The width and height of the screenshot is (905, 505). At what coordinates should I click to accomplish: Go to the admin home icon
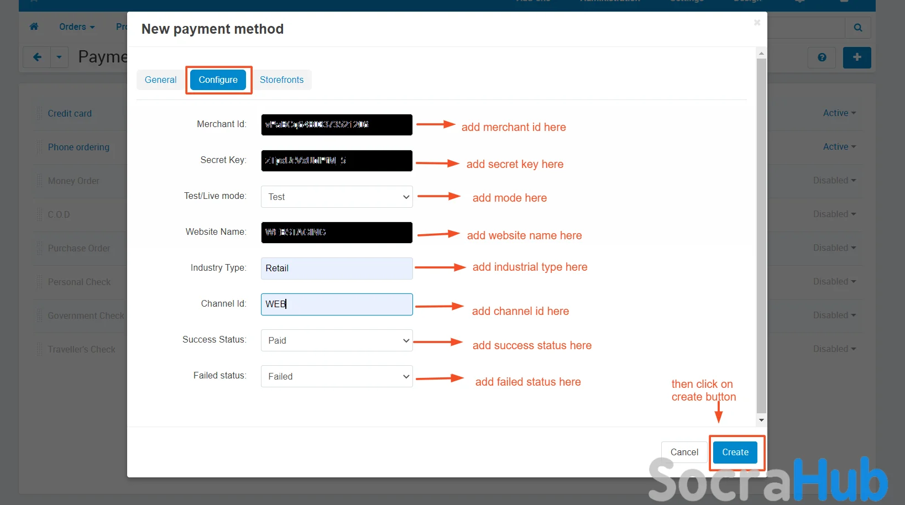coord(34,27)
